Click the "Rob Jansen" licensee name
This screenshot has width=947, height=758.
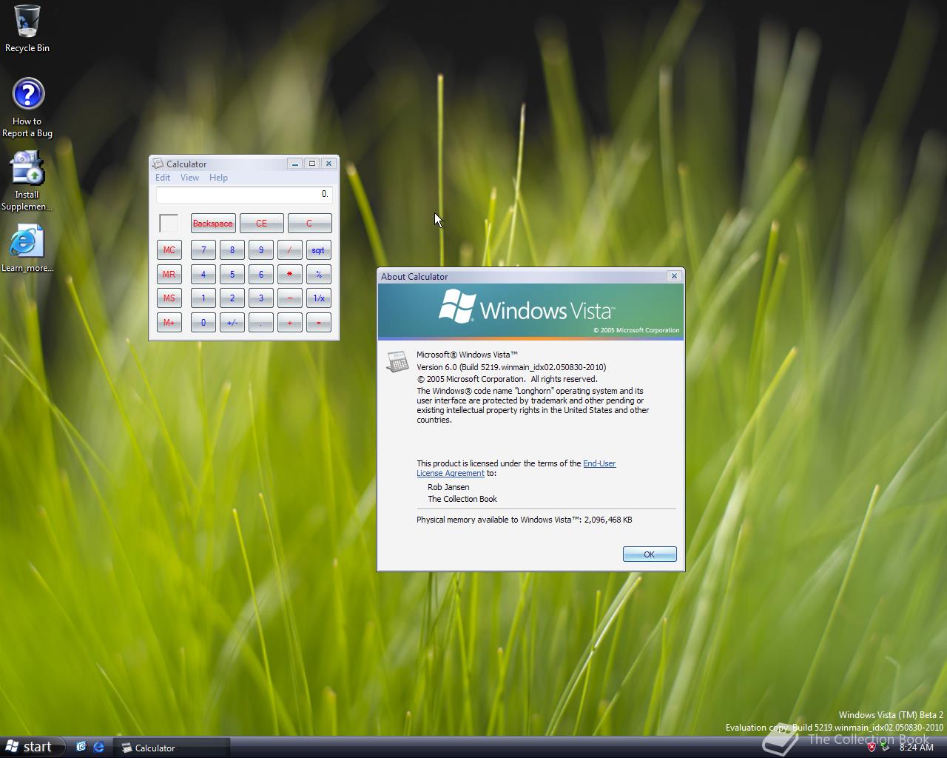pos(448,487)
